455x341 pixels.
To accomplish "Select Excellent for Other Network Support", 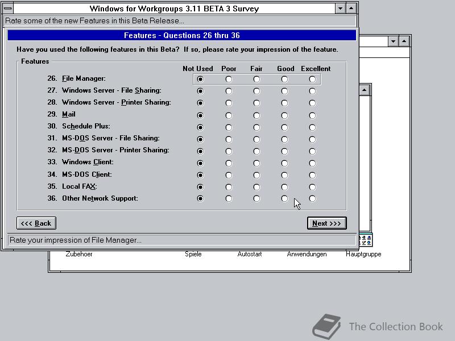I will click(x=312, y=198).
